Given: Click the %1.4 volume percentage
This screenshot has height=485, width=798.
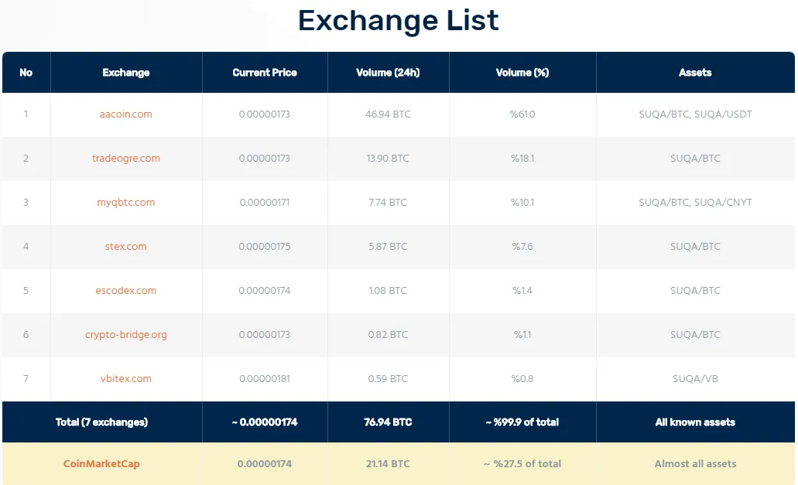Looking at the screenshot, I should point(522,291).
